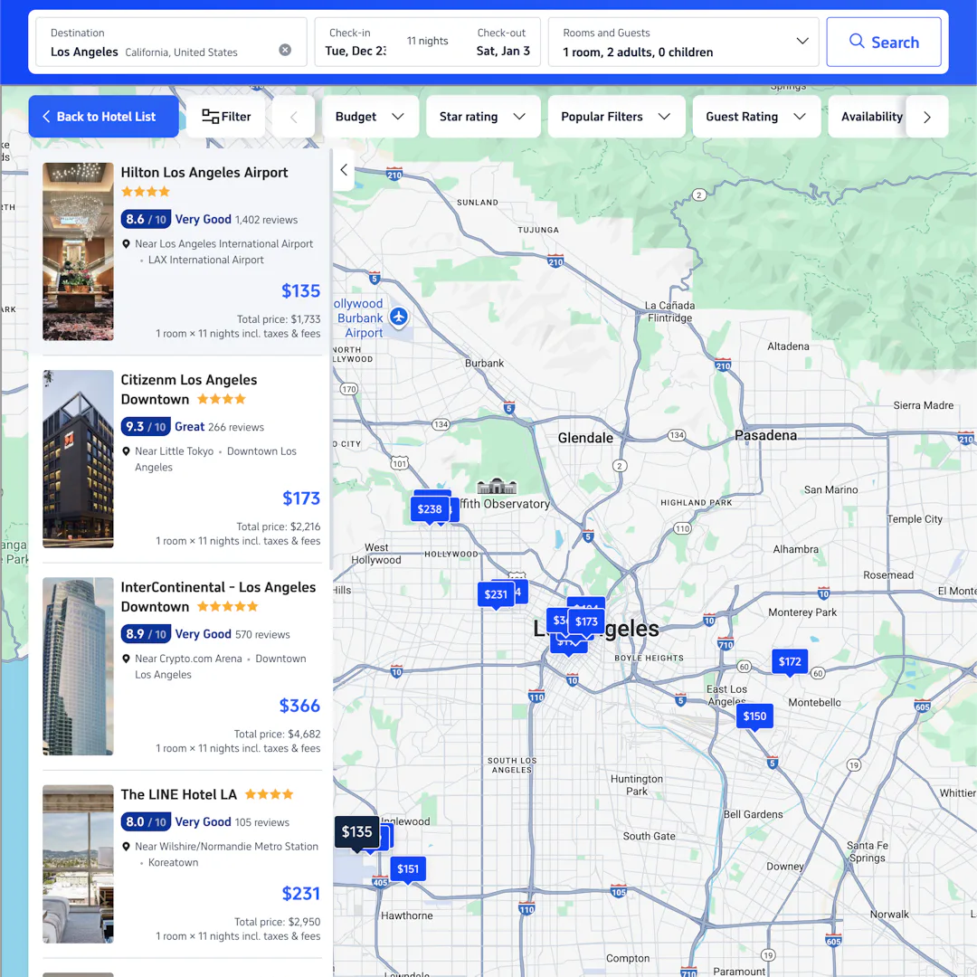
Task: Open The LINE Hotel LA title
Action: point(179,794)
